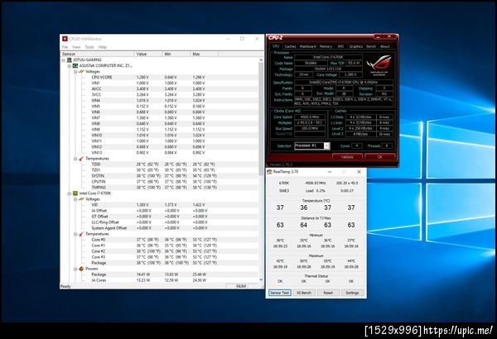The height and width of the screenshot is (339, 497).
Task: Select the Core #0 temperature row
Action: 159,240
